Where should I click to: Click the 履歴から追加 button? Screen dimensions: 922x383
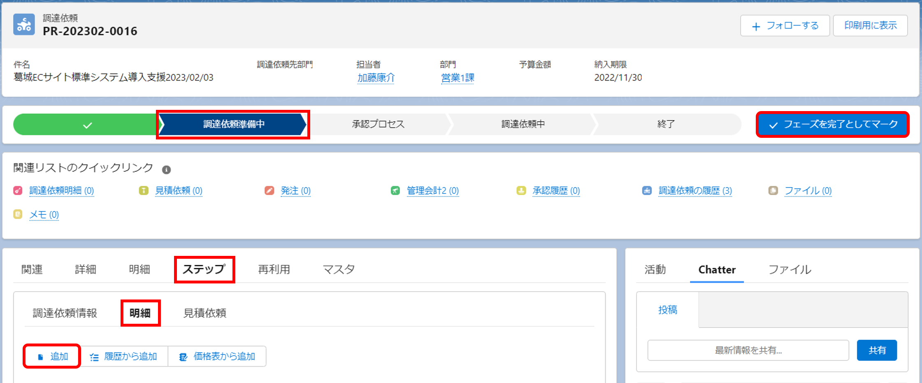pos(123,356)
